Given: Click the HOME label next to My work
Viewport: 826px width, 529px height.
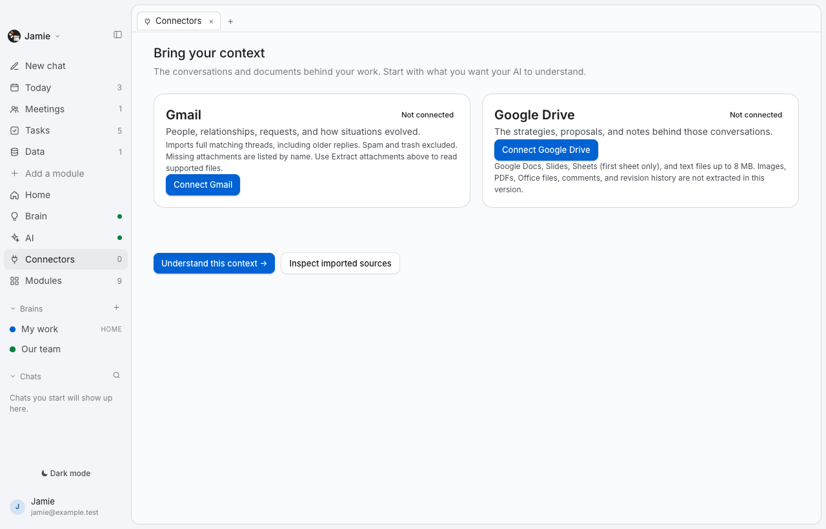Looking at the screenshot, I should click(x=111, y=329).
